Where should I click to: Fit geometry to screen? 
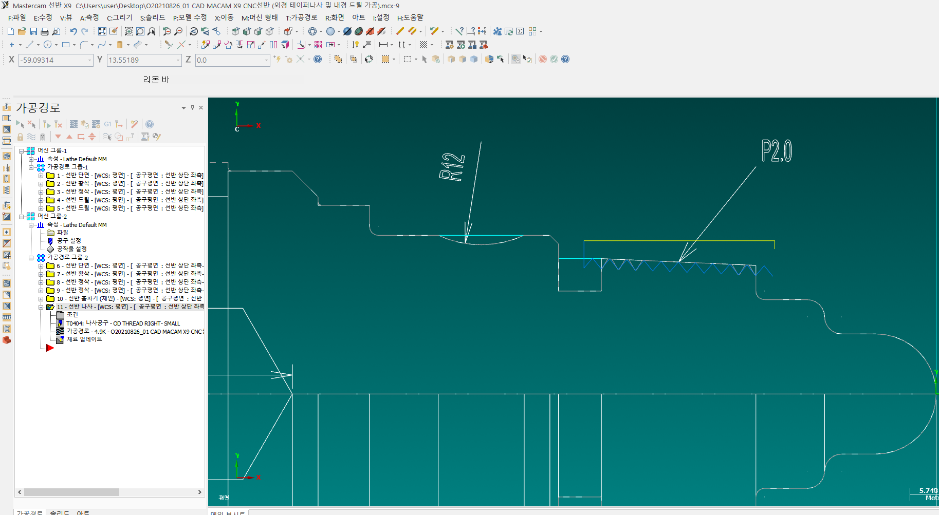(x=102, y=31)
